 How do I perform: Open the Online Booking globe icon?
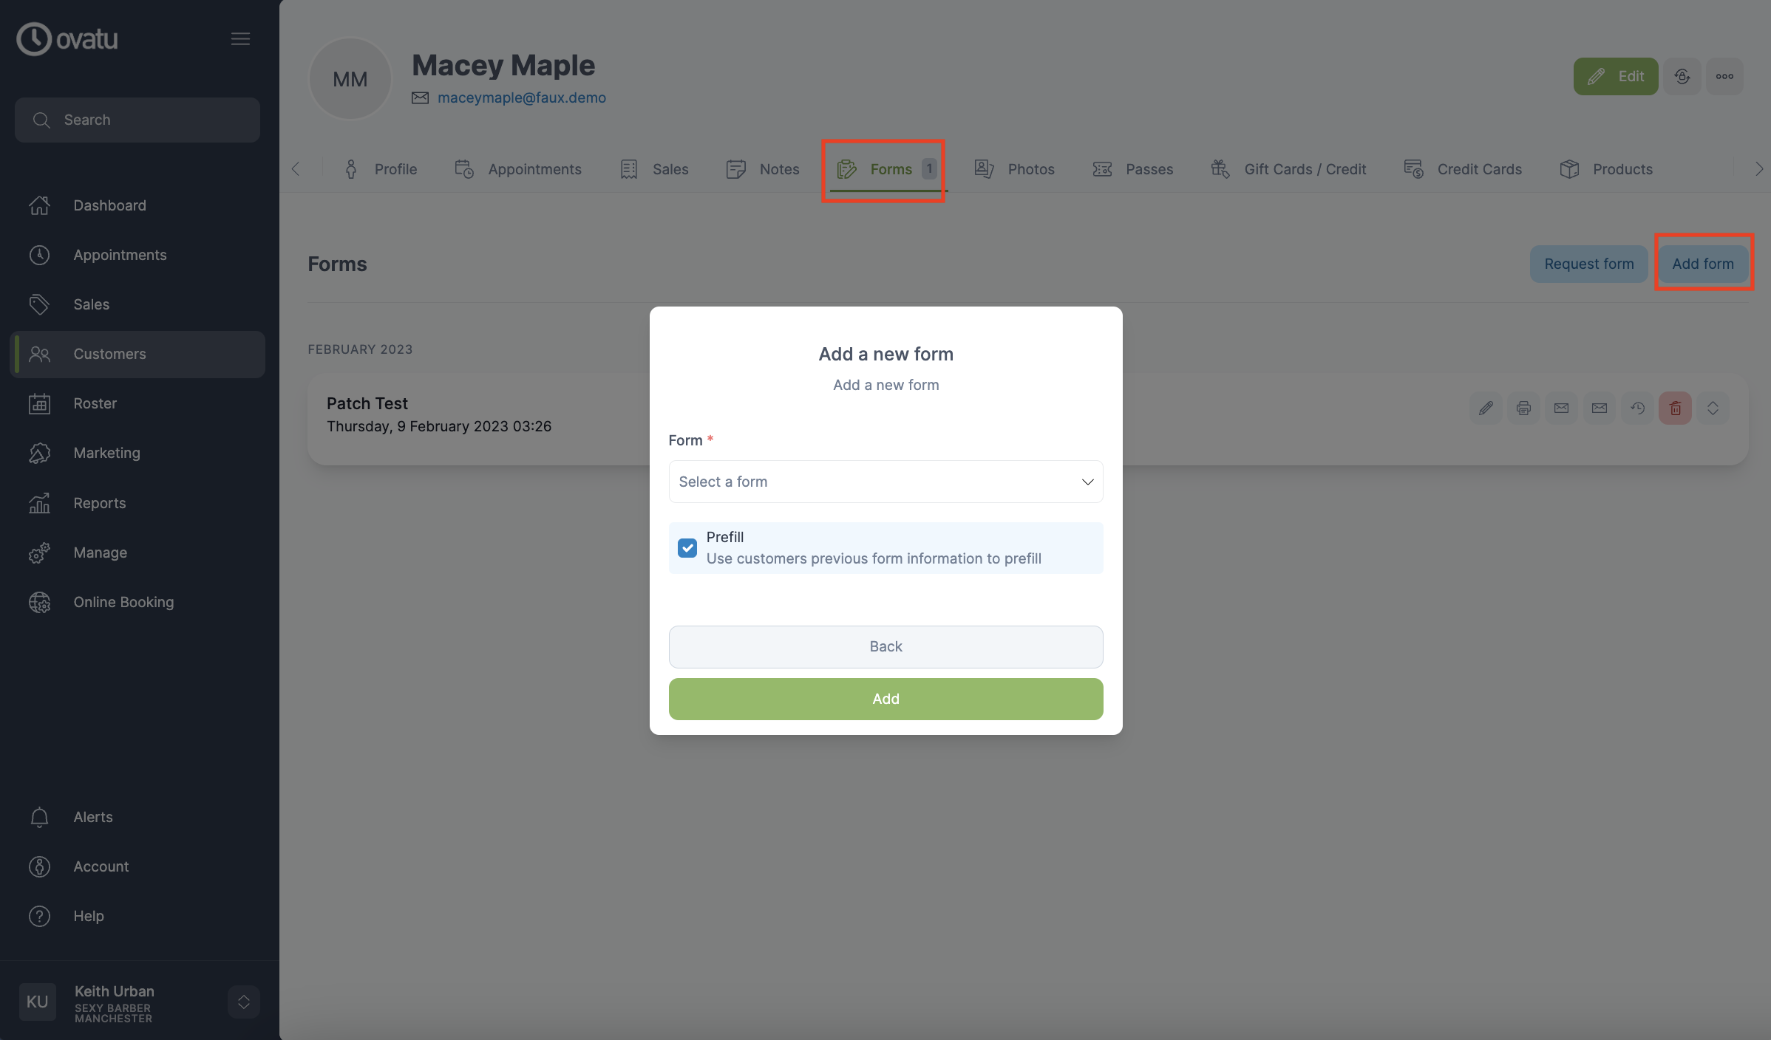[40, 602]
